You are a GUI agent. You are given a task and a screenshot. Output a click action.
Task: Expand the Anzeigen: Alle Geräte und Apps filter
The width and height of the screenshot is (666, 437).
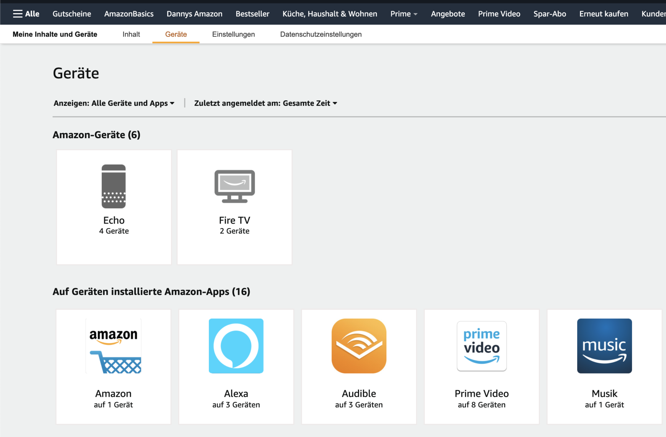tap(114, 103)
